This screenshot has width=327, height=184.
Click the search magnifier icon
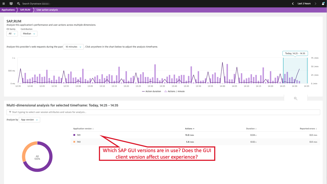click(x=19, y=4)
